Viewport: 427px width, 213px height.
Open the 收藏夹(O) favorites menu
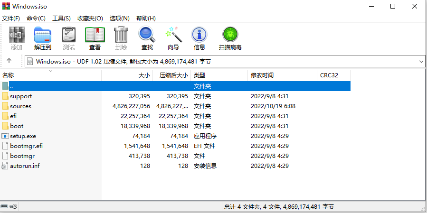coord(89,19)
